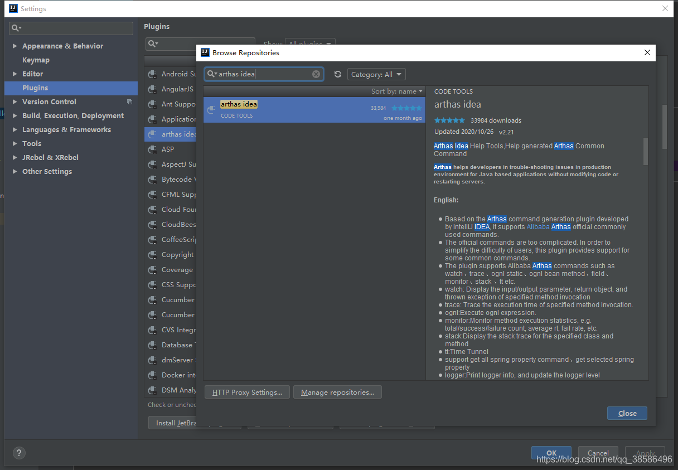Click the CVS Integration plugin icon
The width and height of the screenshot is (678, 470).
pyautogui.click(x=152, y=330)
